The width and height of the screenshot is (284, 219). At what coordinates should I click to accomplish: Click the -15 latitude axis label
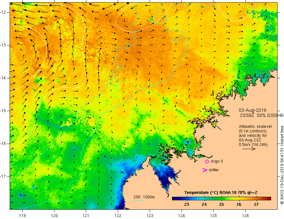[x=3, y=111]
